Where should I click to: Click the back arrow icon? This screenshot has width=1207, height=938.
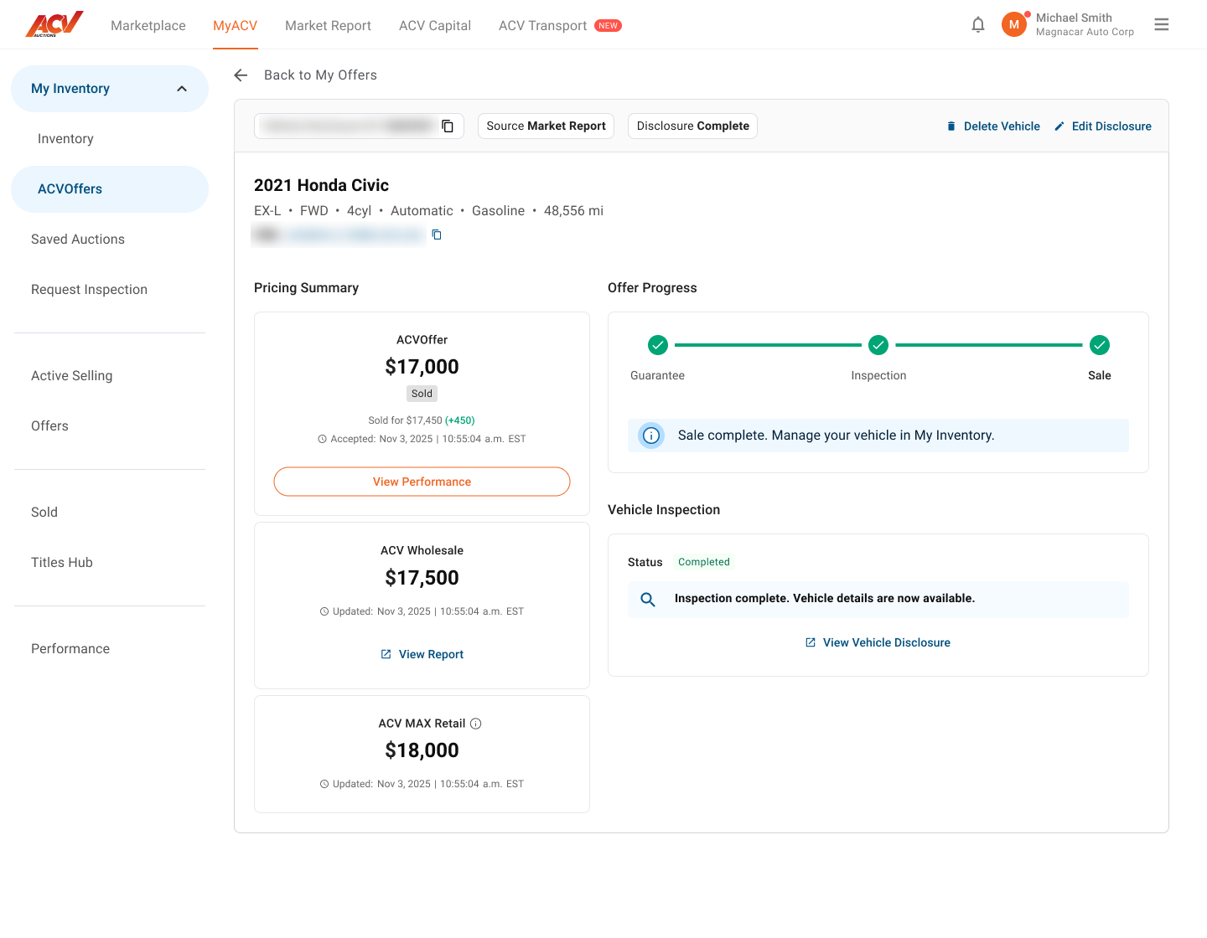click(x=241, y=75)
